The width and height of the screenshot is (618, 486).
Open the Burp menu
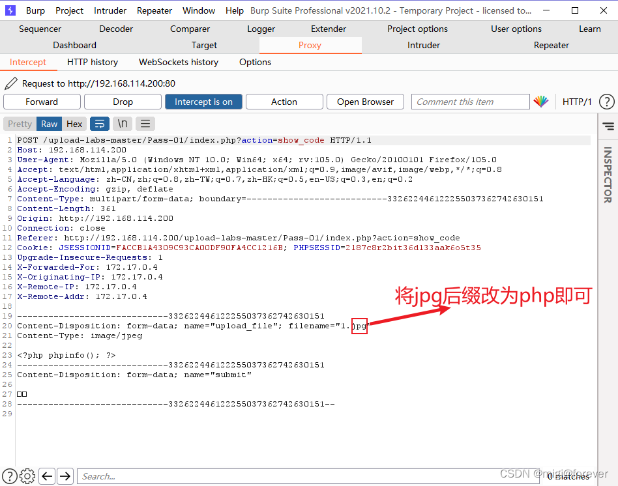pos(35,10)
